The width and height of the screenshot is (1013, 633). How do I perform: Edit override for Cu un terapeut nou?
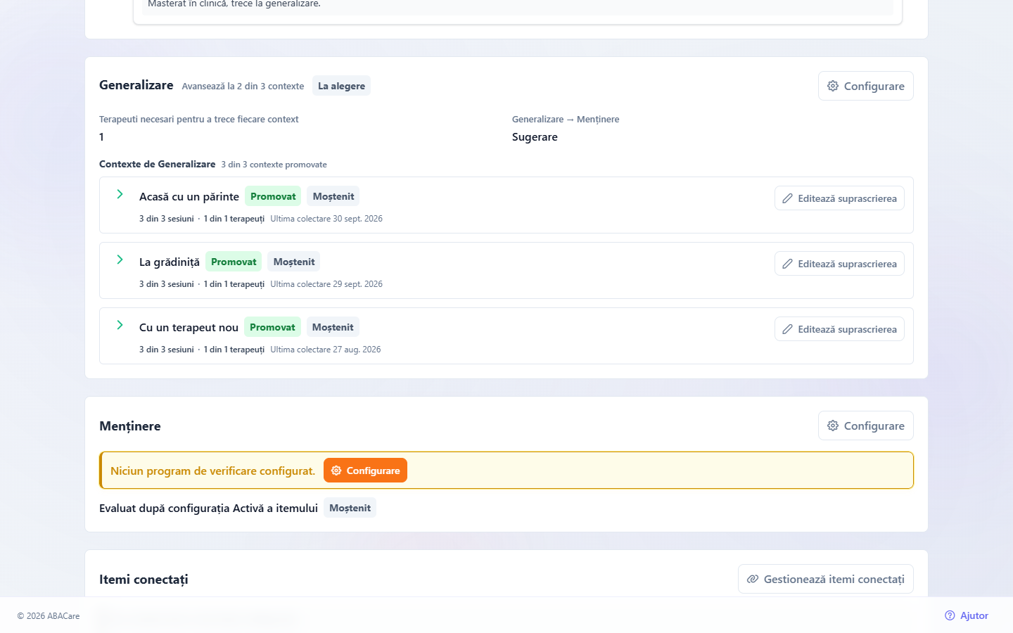(x=839, y=329)
